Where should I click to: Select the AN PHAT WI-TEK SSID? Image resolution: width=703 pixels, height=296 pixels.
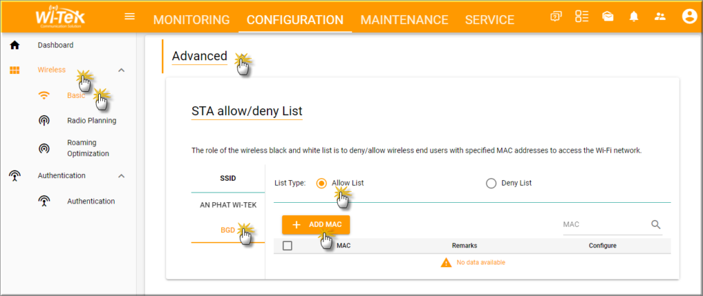[228, 204]
